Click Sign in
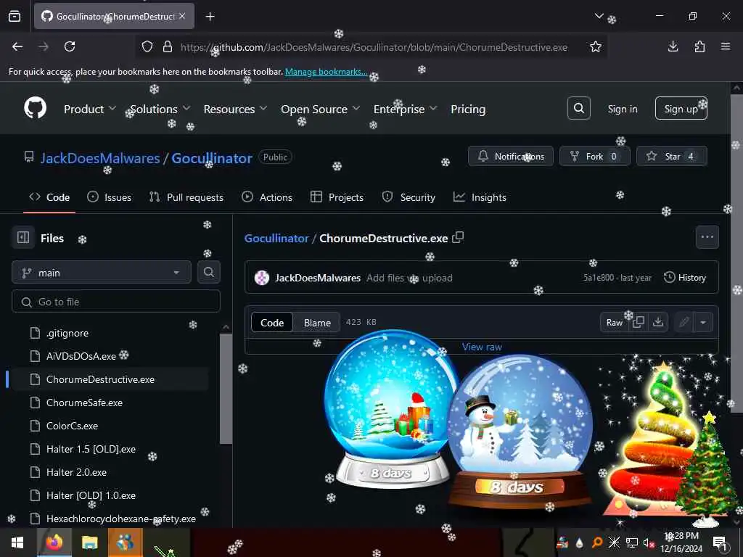This screenshot has height=557, width=743. [x=622, y=109]
